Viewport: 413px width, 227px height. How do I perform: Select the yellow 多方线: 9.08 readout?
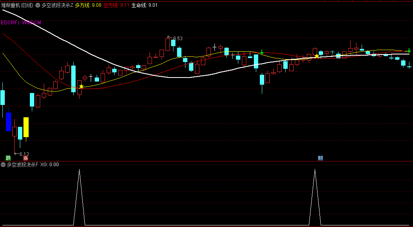pos(88,5)
